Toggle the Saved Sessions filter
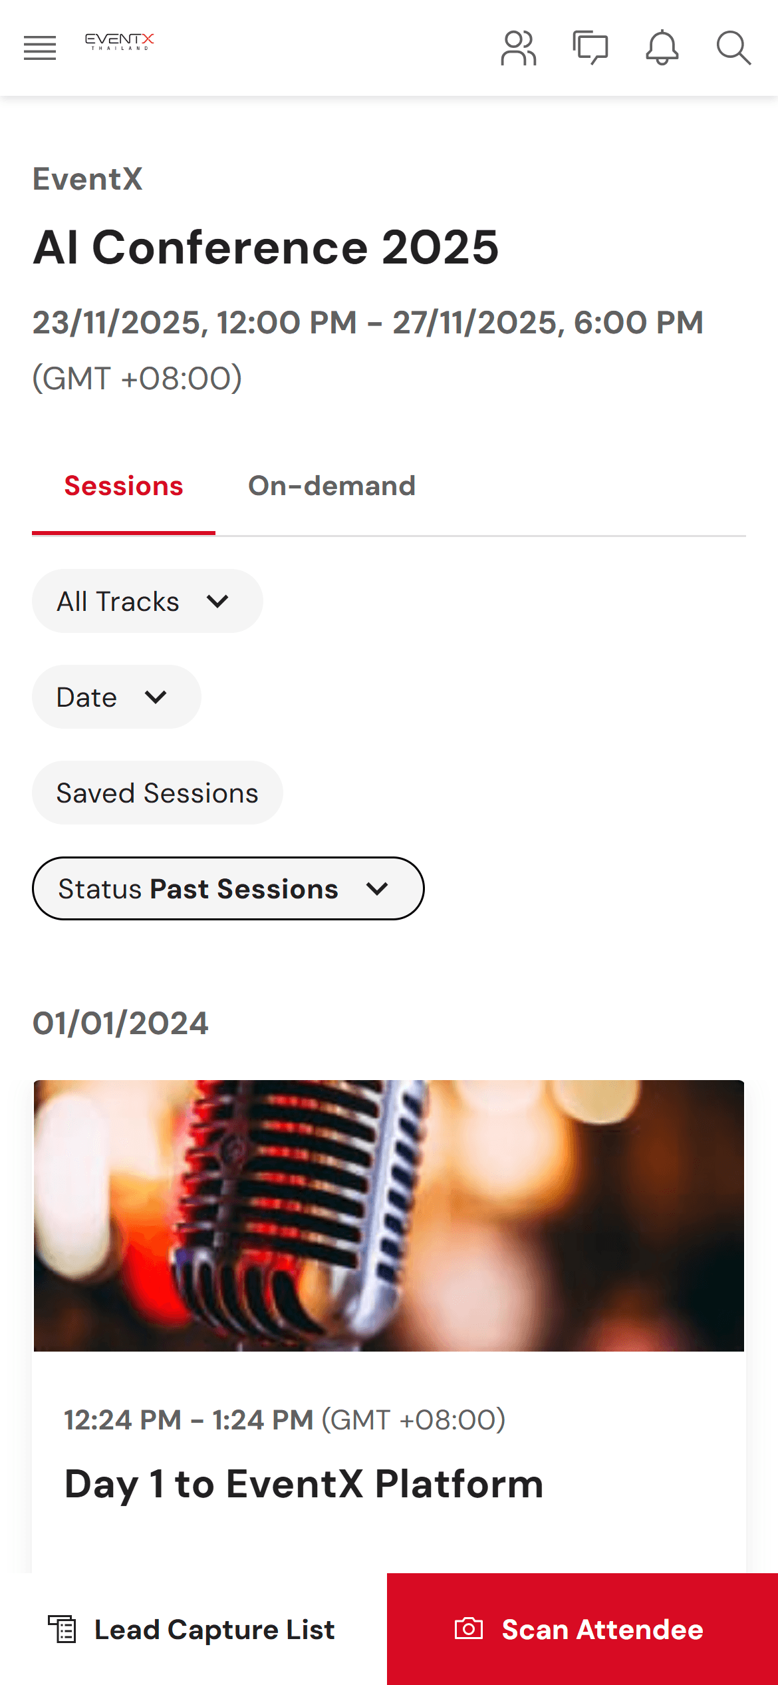 coord(157,792)
